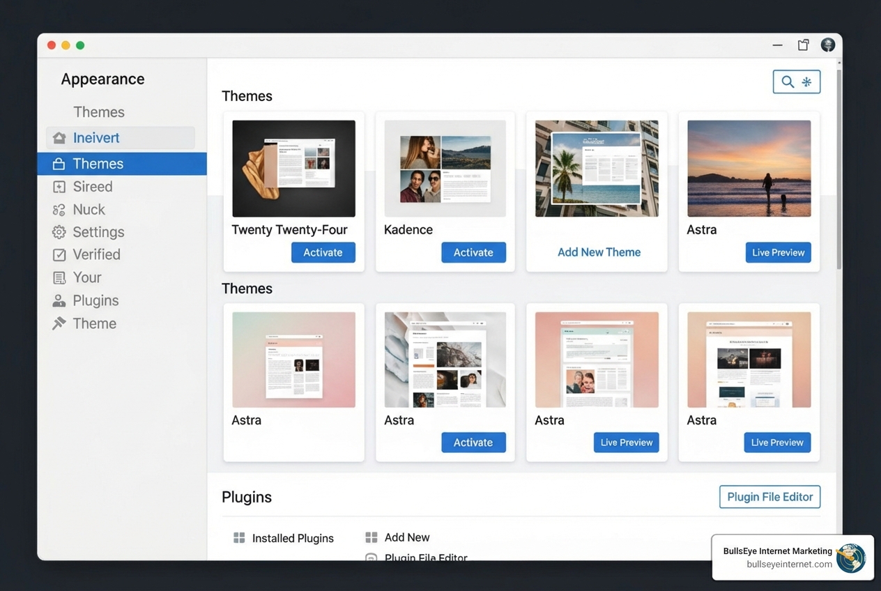881x591 pixels.
Task: Click the gear icon beside Settings
Action: (59, 232)
